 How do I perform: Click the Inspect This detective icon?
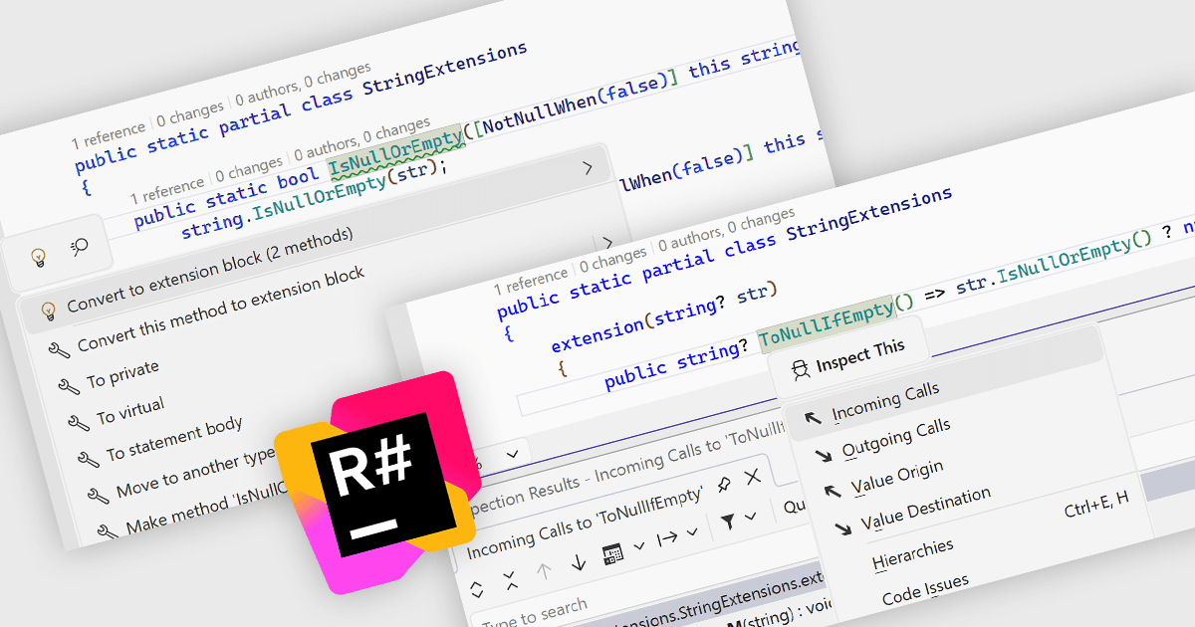click(x=799, y=370)
